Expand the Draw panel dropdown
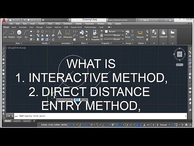The width and height of the screenshot is (194, 146). (19, 43)
